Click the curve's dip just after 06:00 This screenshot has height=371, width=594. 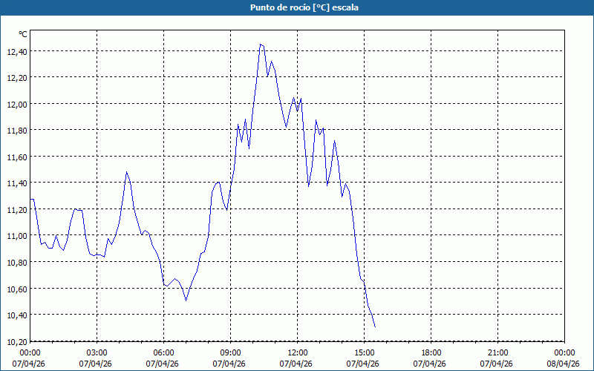186,300
